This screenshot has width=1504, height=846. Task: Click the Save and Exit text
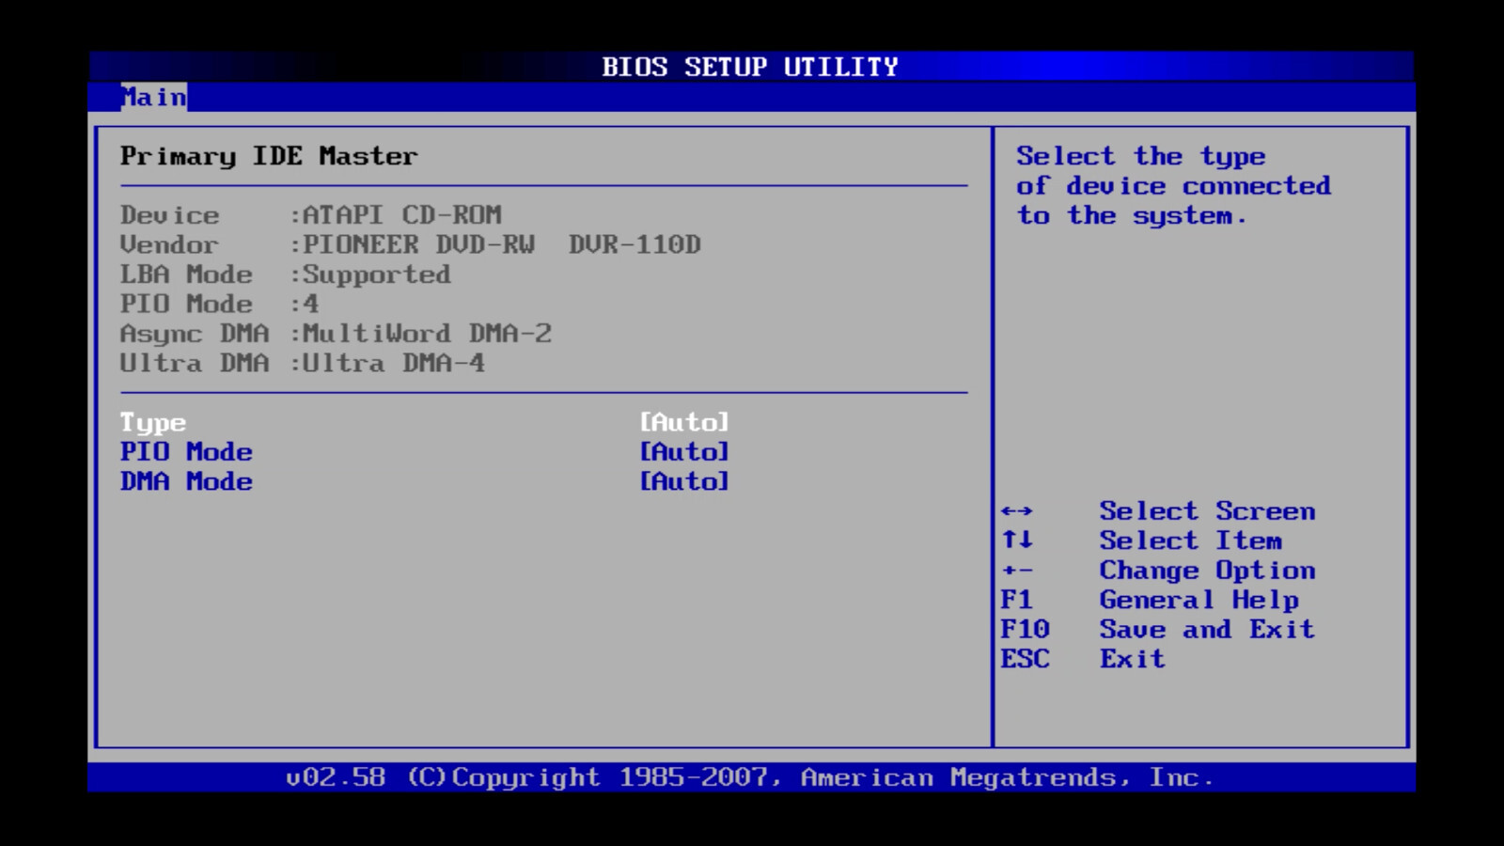[1208, 629]
